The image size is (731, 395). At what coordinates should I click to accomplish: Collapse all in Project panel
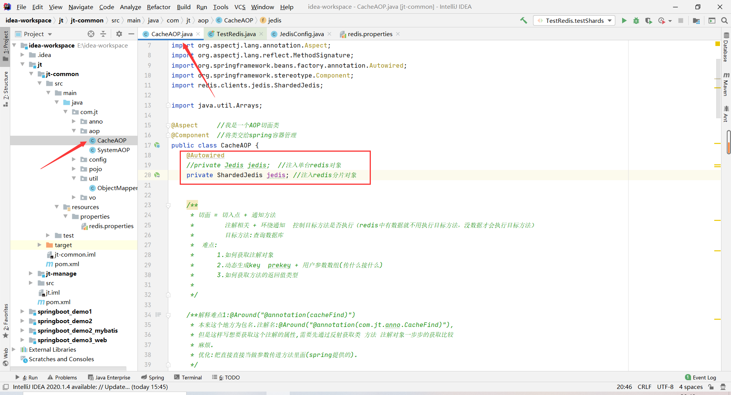pyautogui.click(x=103, y=34)
